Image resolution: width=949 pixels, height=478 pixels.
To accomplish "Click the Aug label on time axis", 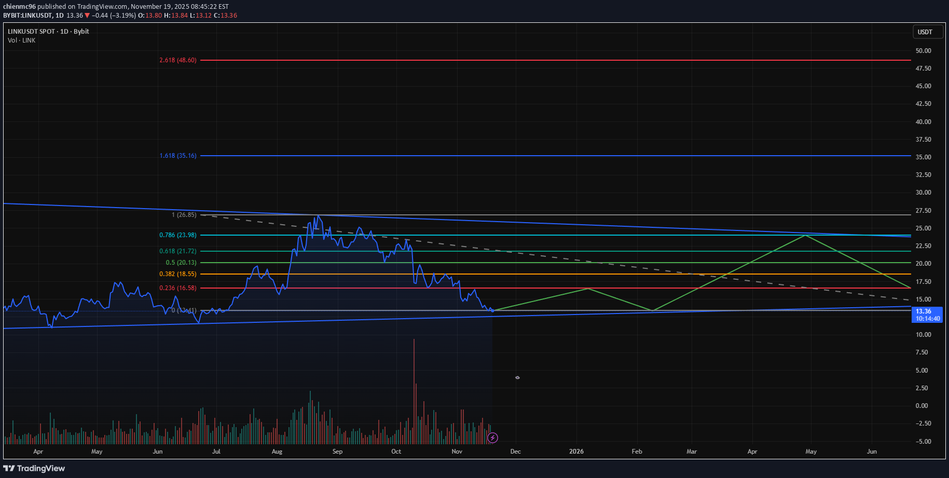I will (x=277, y=452).
